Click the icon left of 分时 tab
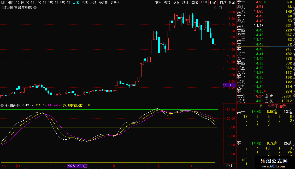295x169 pixels. click(x=3, y=2)
